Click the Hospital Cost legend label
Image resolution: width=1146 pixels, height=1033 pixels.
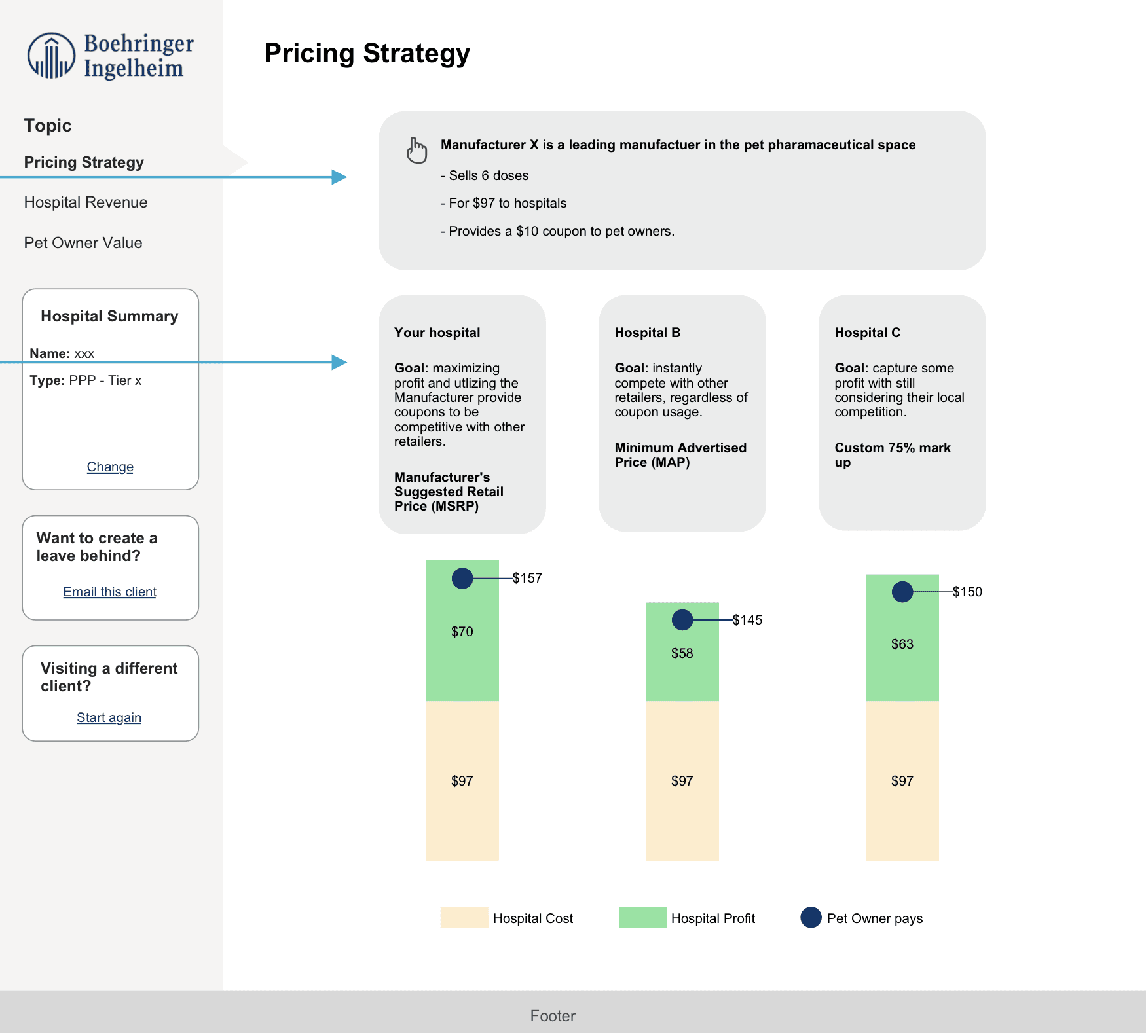click(533, 918)
